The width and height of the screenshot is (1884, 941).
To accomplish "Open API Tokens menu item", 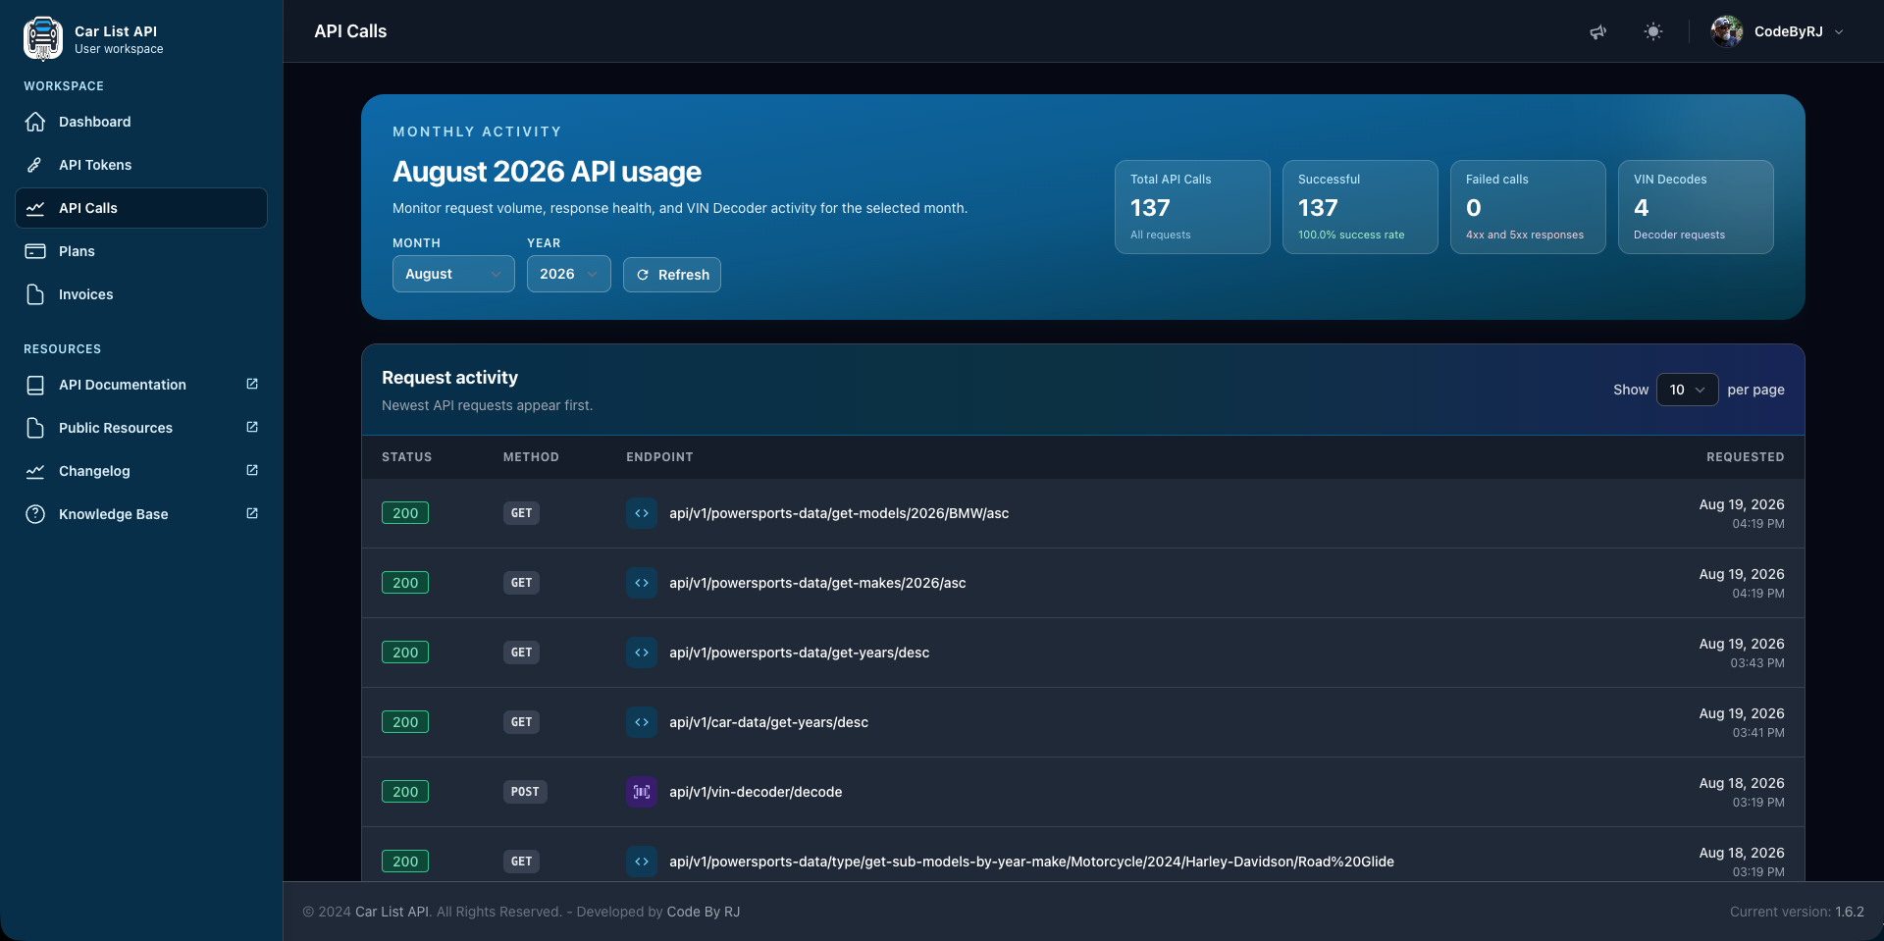I will [141, 165].
